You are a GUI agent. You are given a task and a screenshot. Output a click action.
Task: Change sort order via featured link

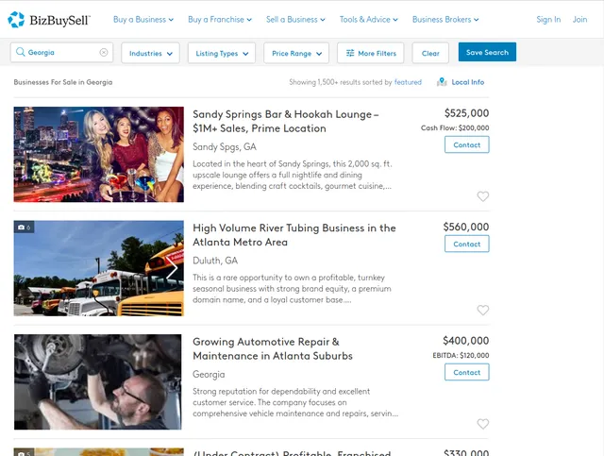408,82
